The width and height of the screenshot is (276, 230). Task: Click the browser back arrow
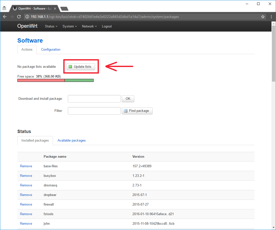(5, 17)
